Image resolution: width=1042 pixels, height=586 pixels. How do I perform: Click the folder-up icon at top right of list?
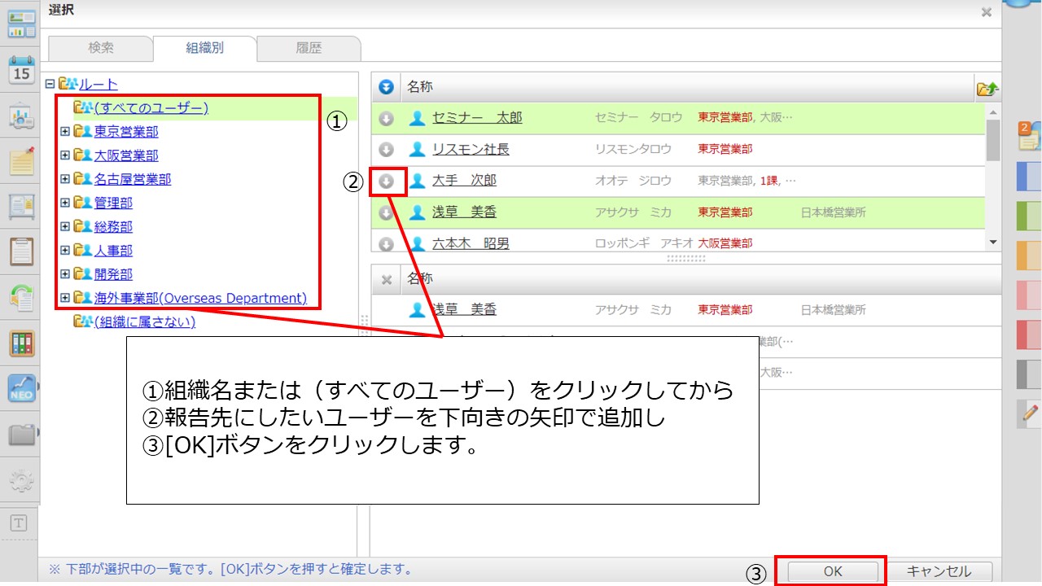coord(987,88)
